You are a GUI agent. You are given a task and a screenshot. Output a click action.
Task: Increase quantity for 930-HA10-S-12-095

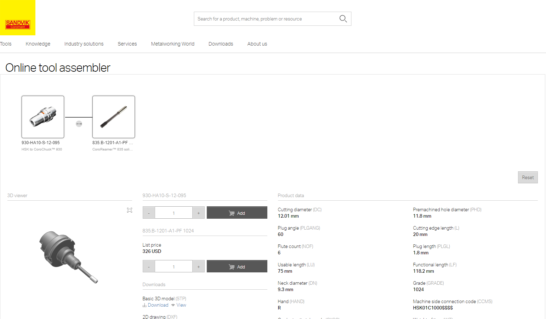pos(199,213)
